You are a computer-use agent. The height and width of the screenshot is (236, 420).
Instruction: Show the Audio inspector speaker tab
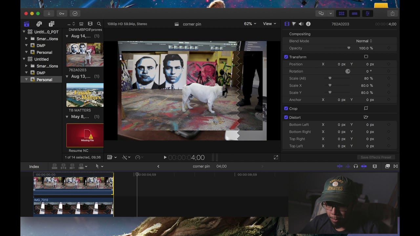301,24
